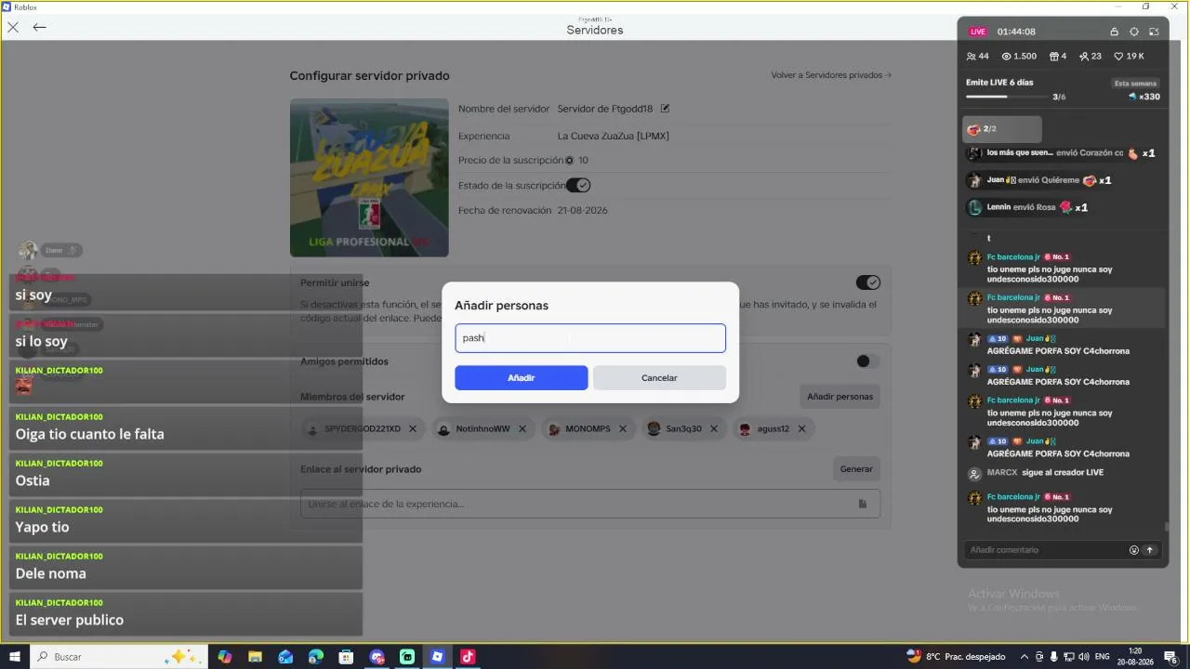Image resolution: width=1190 pixels, height=669 pixels.
Task: Open the notification center with 6 notifications
Action: (x=1170, y=657)
